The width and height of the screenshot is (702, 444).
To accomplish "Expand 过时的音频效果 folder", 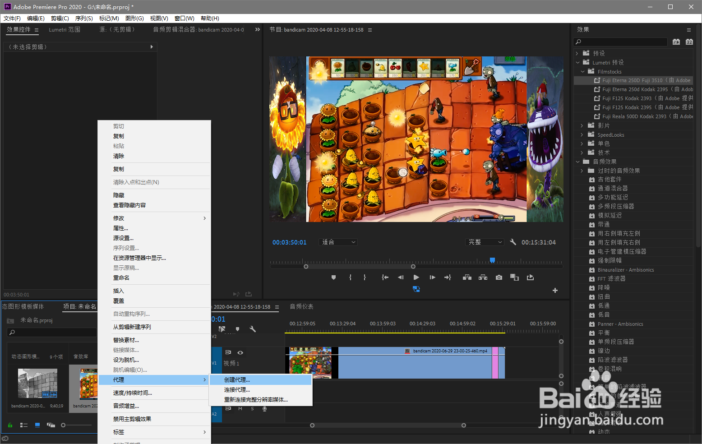I will pyautogui.click(x=582, y=171).
